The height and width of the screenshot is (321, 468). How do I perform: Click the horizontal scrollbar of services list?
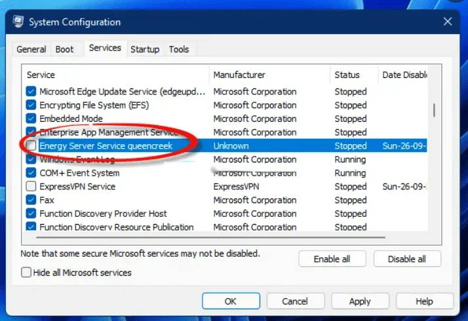pos(210,237)
